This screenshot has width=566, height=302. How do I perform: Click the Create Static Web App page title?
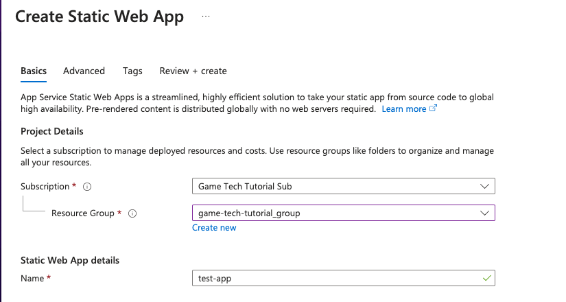click(x=99, y=16)
